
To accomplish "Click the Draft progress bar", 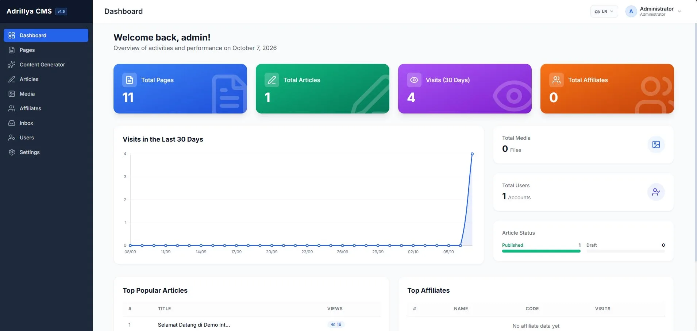I will 625,251.
